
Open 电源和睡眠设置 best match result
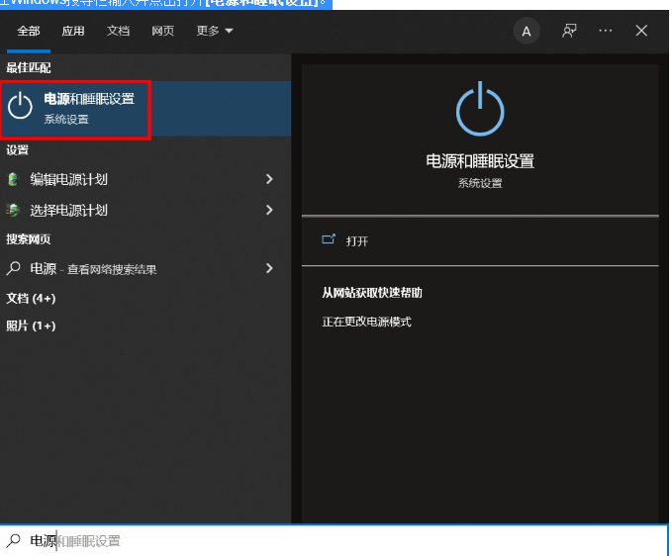coord(145,109)
